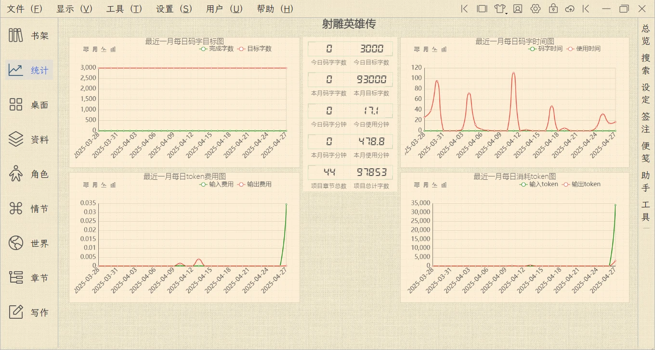
Task: Open the shirt theme dropdown
Action: (500, 9)
